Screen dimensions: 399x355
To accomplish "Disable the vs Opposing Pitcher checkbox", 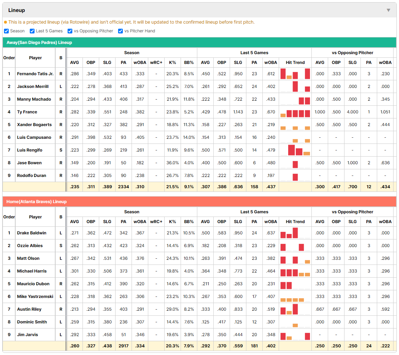I will tap(70, 31).
